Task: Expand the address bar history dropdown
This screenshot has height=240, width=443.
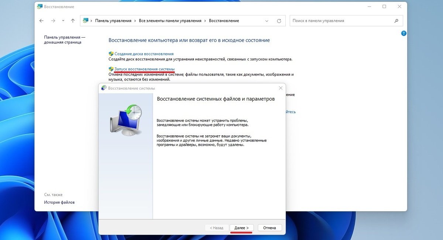Action: tap(267, 21)
